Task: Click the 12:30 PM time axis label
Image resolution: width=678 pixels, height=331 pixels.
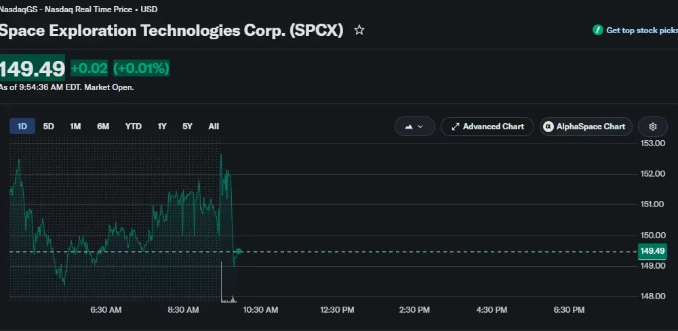Action: coord(337,310)
